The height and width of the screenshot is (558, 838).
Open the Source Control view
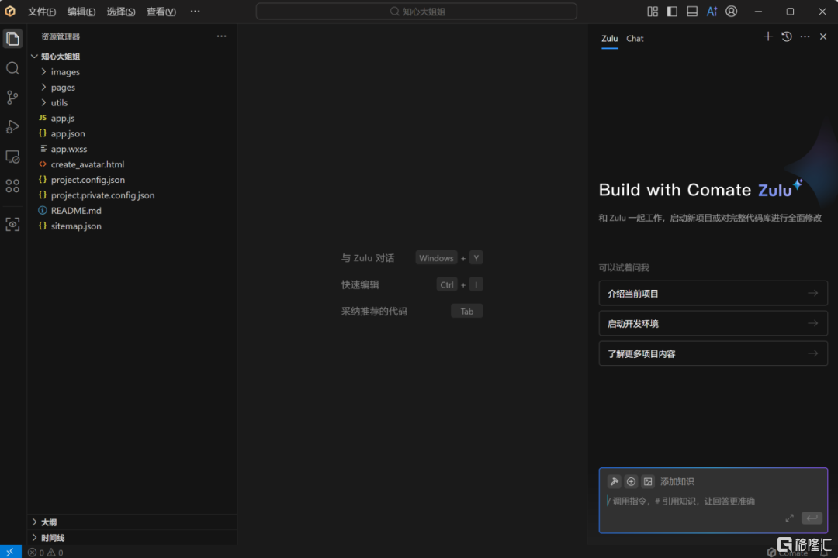pyautogui.click(x=12, y=97)
